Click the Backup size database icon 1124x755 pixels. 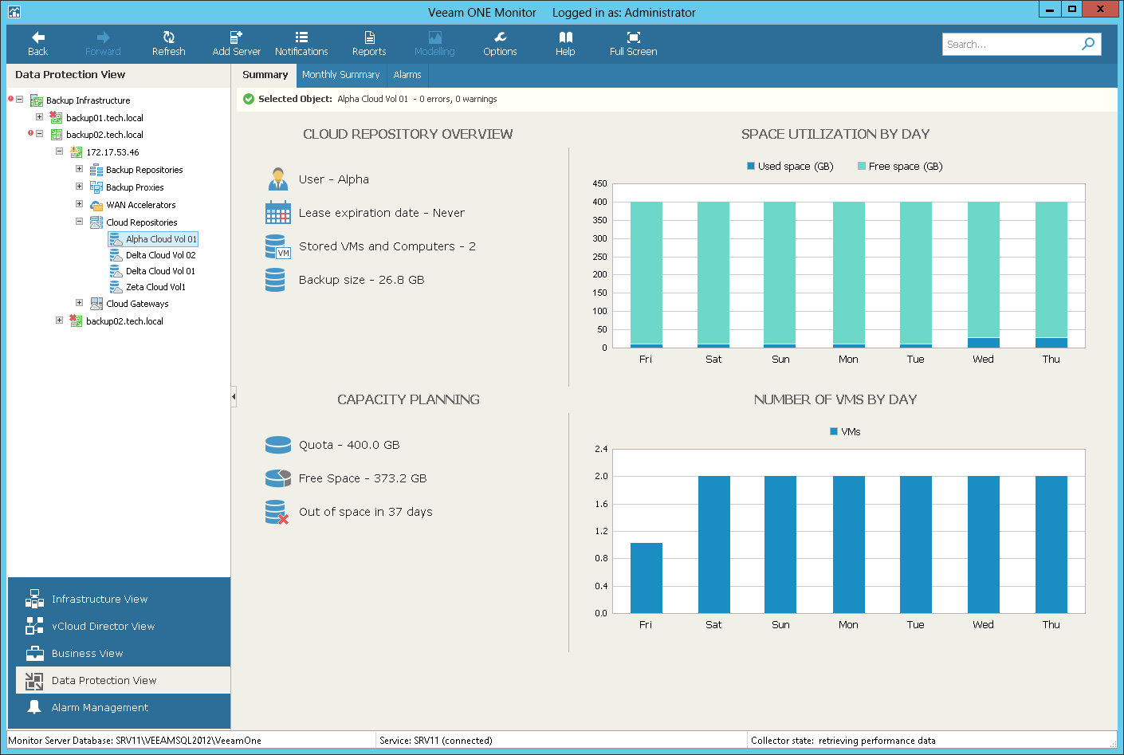275,280
